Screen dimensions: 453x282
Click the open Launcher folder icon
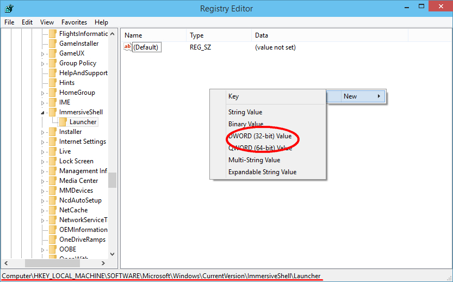[63, 122]
